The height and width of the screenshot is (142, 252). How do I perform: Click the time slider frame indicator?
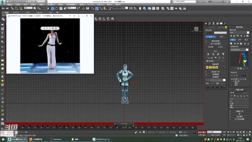(124, 124)
